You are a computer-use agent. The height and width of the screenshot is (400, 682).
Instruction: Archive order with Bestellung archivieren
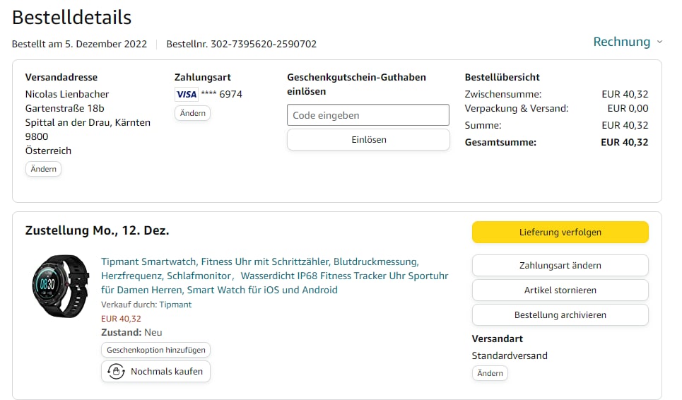[x=560, y=315]
